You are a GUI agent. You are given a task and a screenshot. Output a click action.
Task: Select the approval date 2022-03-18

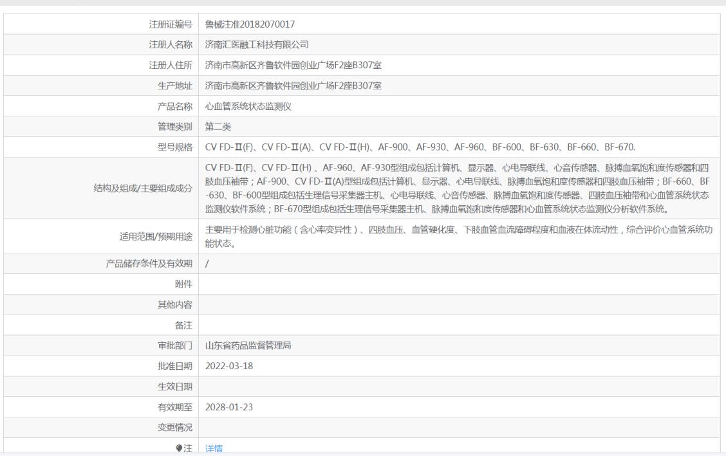coord(229,366)
